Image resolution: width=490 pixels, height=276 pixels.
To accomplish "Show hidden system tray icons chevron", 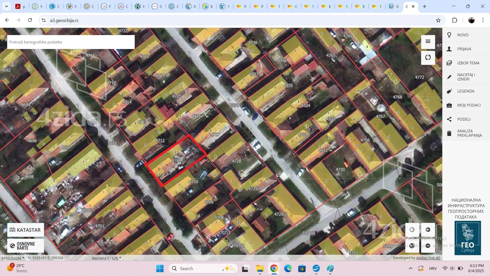I will point(410,268).
